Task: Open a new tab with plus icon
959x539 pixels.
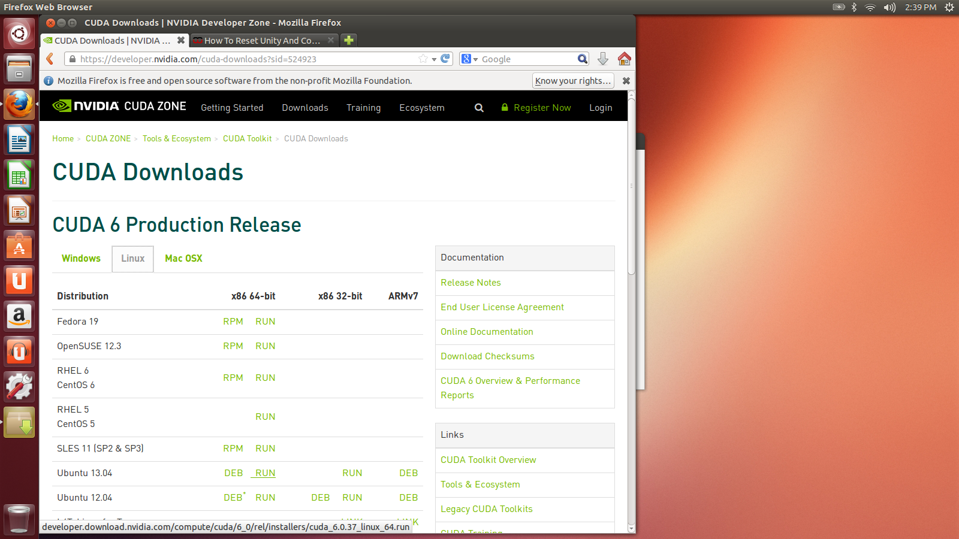Action: point(349,40)
